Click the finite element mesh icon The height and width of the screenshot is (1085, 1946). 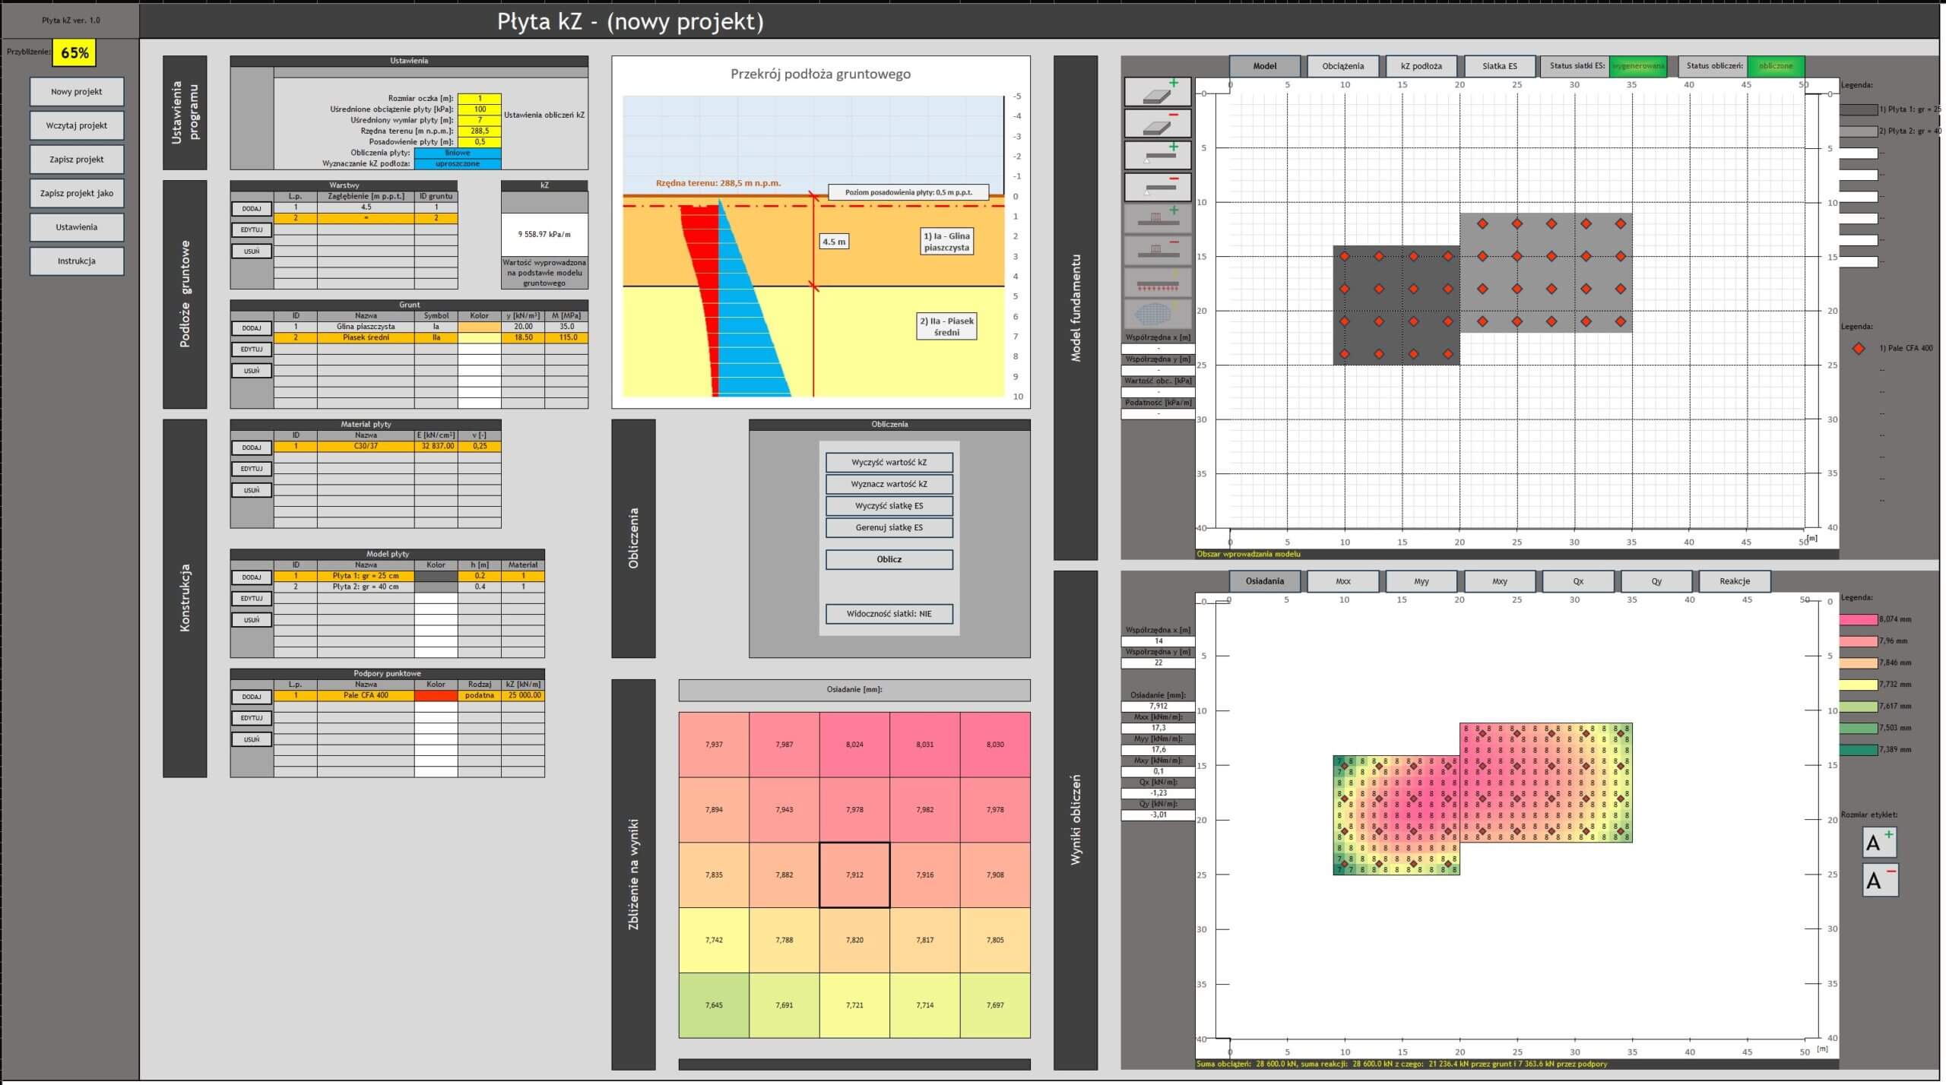(x=1157, y=314)
